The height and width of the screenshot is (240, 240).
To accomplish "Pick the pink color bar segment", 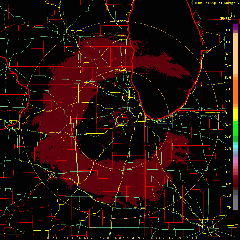I will pos(235,162).
